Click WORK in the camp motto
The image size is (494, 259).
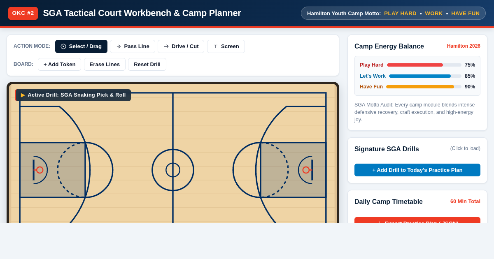click(x=434, y=13)
